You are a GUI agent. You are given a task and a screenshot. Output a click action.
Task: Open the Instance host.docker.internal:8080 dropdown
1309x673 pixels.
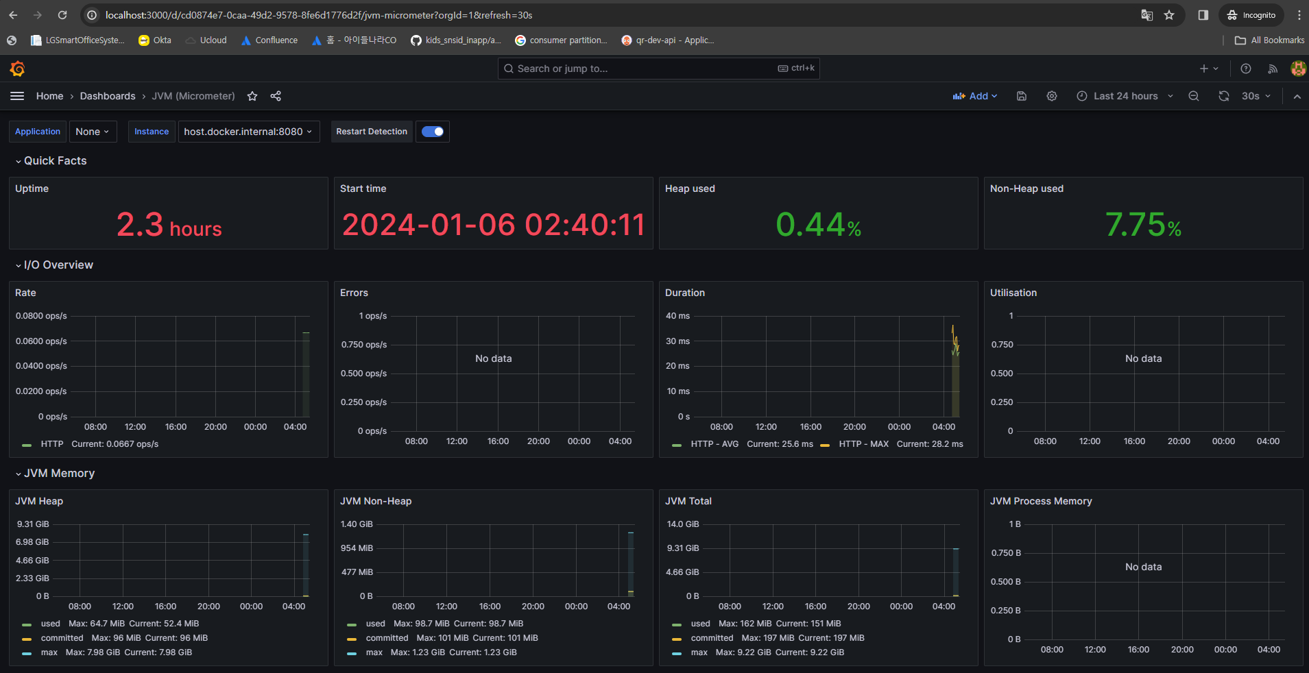click(x=248, y=132)
